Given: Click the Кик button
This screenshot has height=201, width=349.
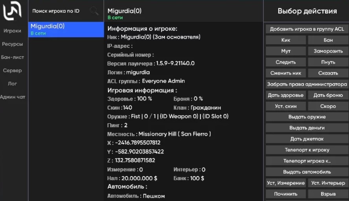Looking at the screenshot, I should point(286,40).
